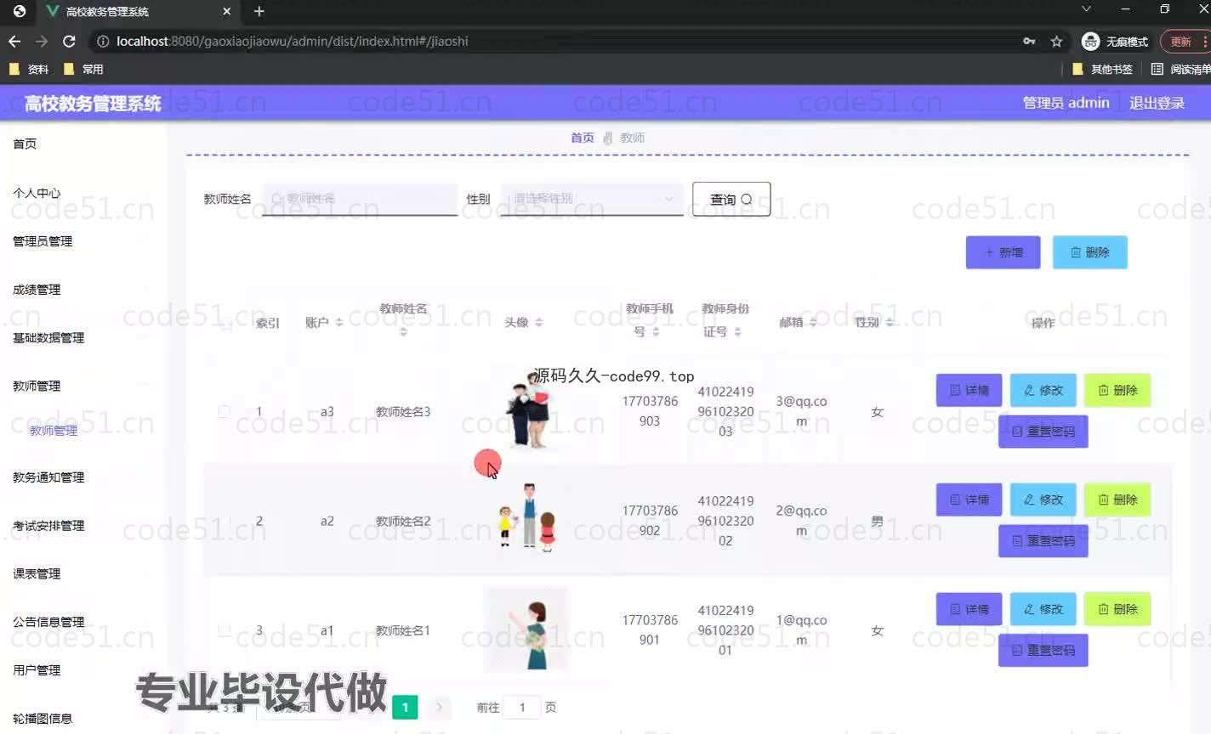This screenshot has width=1211, height=734.
Task: Expand 考试安排管理 sidebar menu
Action: coord(48,526)
